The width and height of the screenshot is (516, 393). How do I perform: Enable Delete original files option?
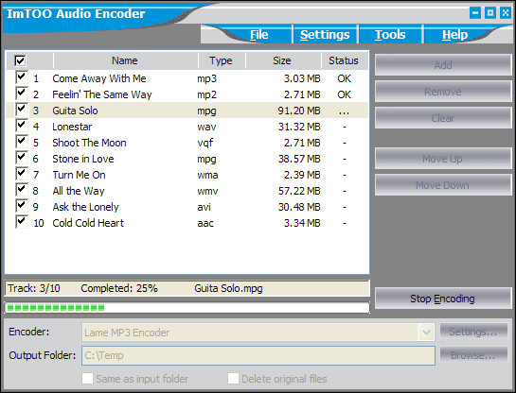point(233,379)
